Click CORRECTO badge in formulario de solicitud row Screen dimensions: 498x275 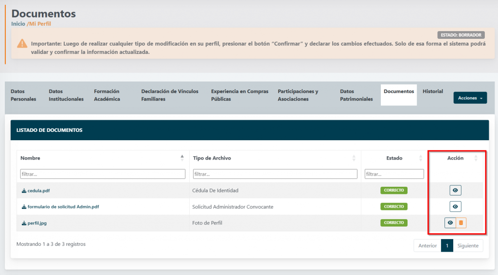[x=394, y=207]
